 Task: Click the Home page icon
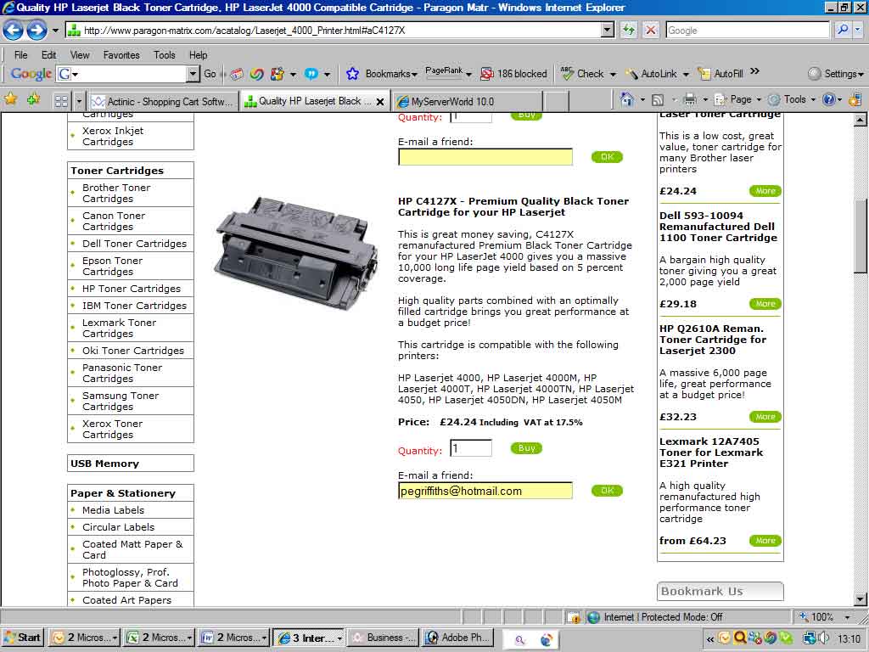(627, 99)
